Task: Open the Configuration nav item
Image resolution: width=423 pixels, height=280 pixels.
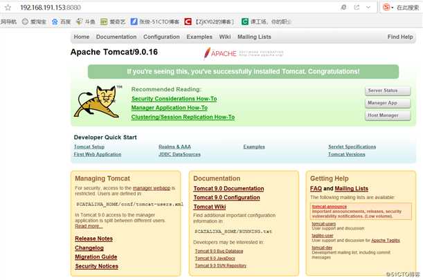Action: tap(161, 37)
